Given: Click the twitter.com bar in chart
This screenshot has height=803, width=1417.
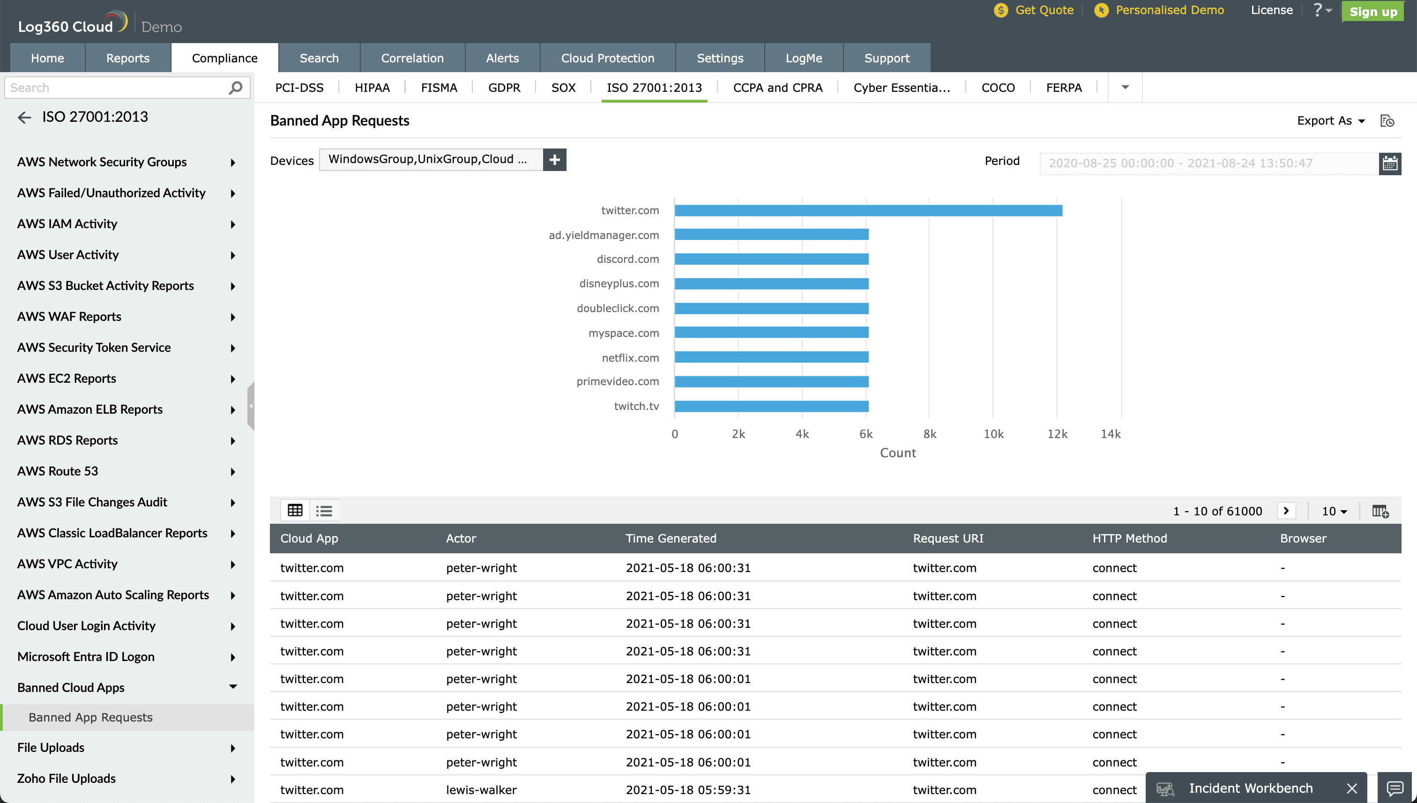Looking at the screenshot, I should click(x=868, y=210).
